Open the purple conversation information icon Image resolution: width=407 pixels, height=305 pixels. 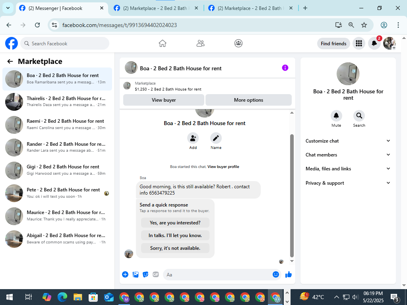(x=285, y=68)
